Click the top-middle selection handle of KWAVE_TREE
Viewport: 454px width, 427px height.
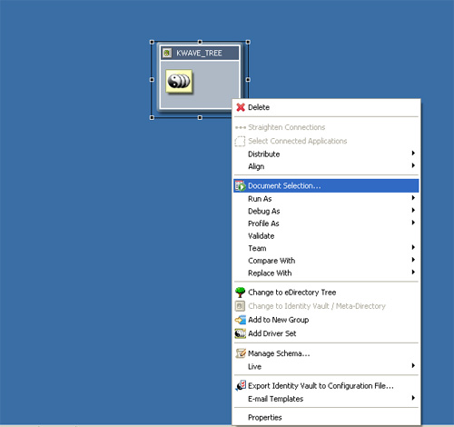(x=200, y=42)
